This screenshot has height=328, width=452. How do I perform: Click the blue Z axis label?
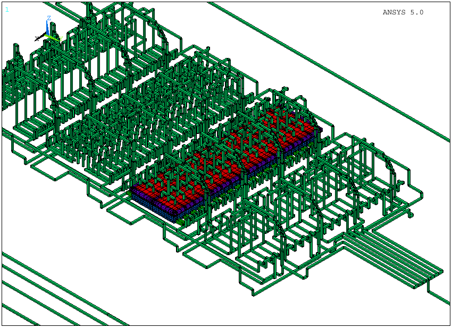tap(48, 18)
